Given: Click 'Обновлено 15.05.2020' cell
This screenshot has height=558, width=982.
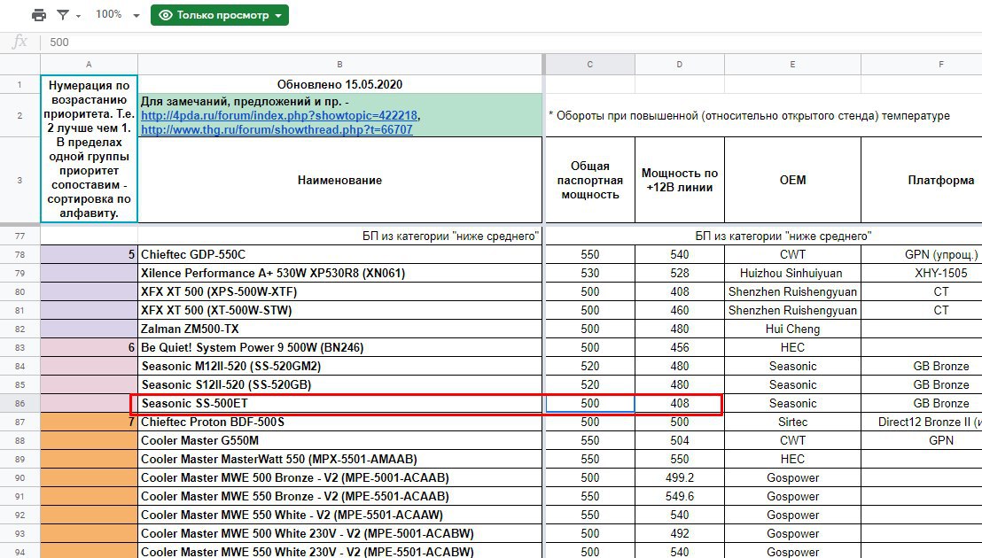Looking at the screenshot, I should pos(340,84).
